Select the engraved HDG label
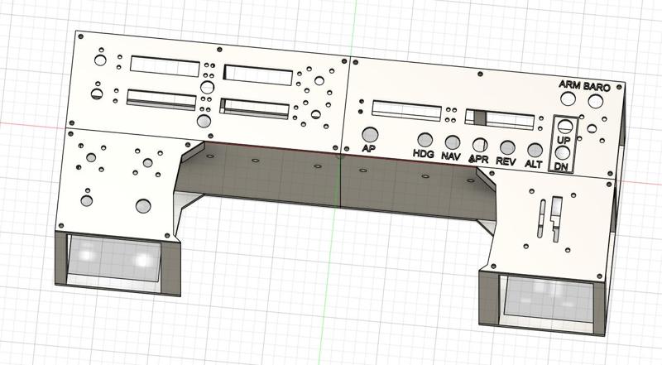662x365 pixels. click(x=424, y=154)
